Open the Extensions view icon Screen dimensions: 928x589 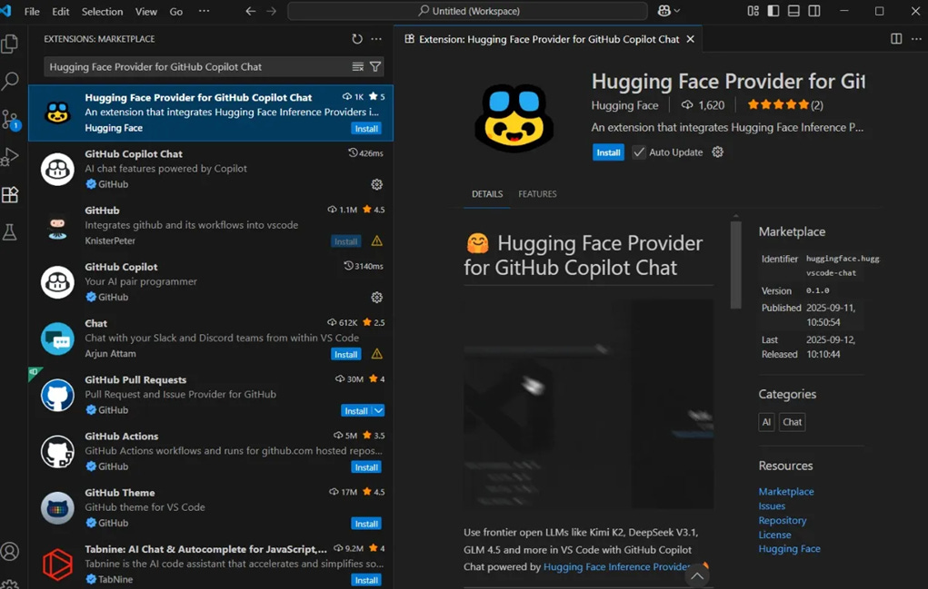(x=10, y=195)
